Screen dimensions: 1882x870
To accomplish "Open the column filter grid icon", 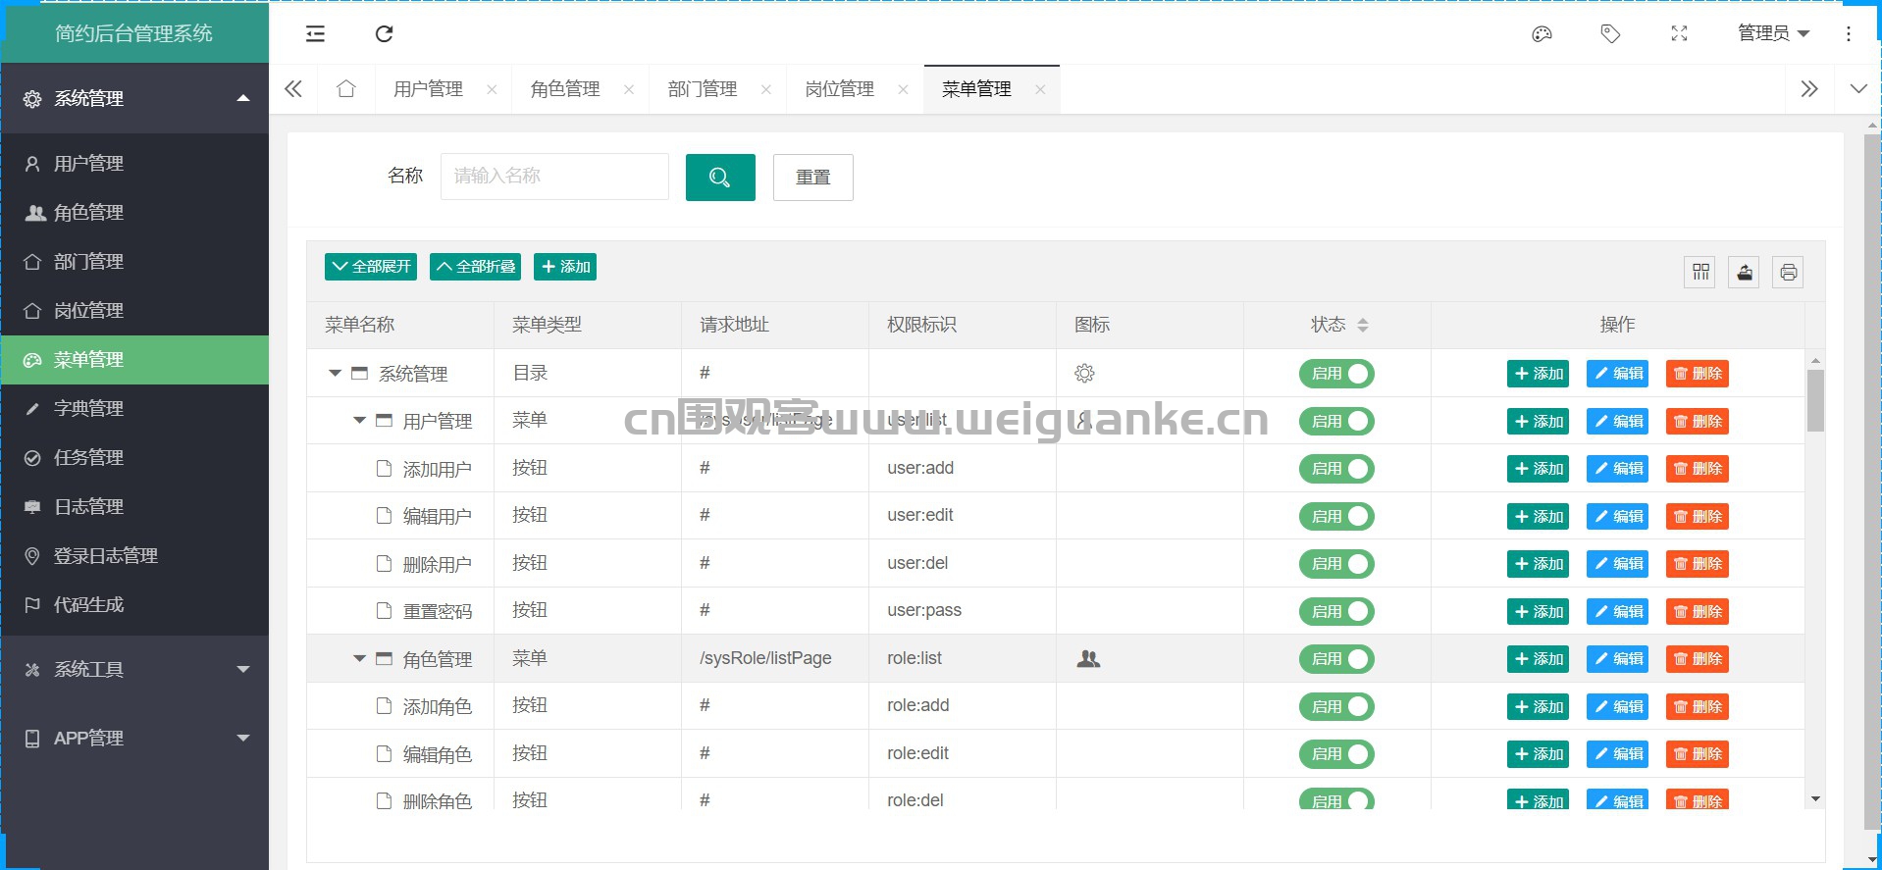I will point(1700,272).
